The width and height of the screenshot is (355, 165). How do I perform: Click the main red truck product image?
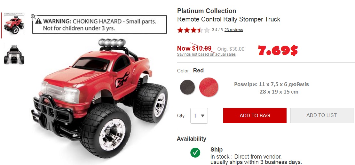tap(102, 96)
